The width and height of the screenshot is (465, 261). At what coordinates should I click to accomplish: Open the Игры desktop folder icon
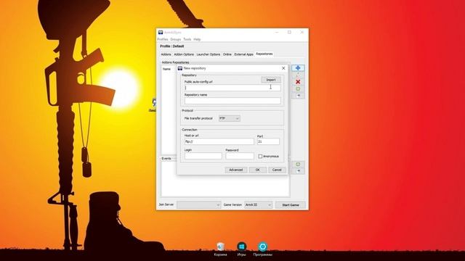pyautogui.click(x=241, y=249)
